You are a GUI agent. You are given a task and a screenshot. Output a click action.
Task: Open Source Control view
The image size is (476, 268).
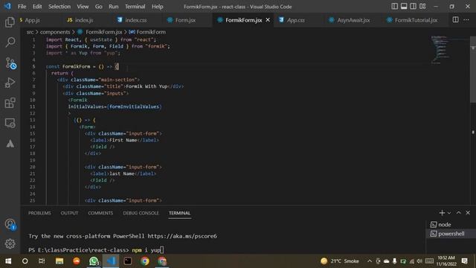click(10, 63)
